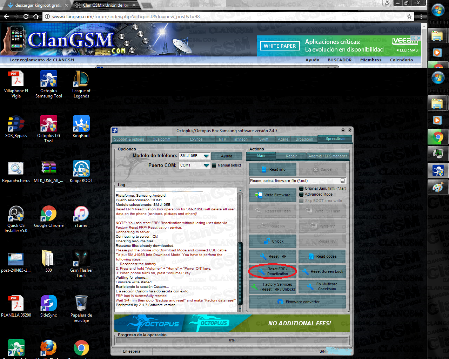Select the Spreadtrum platform tab
Image resolution: width=449 pixels, height=359 pixels.
[335, 138]
